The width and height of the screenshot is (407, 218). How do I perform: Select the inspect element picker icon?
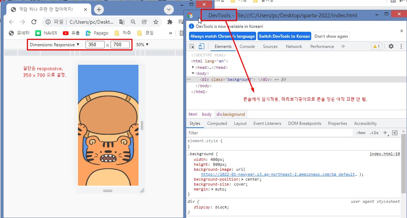(x=192, y=47)
